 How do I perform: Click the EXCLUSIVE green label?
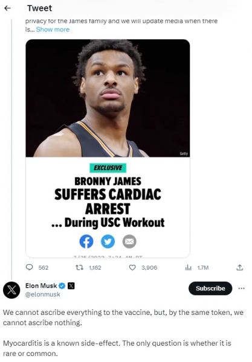108,168
